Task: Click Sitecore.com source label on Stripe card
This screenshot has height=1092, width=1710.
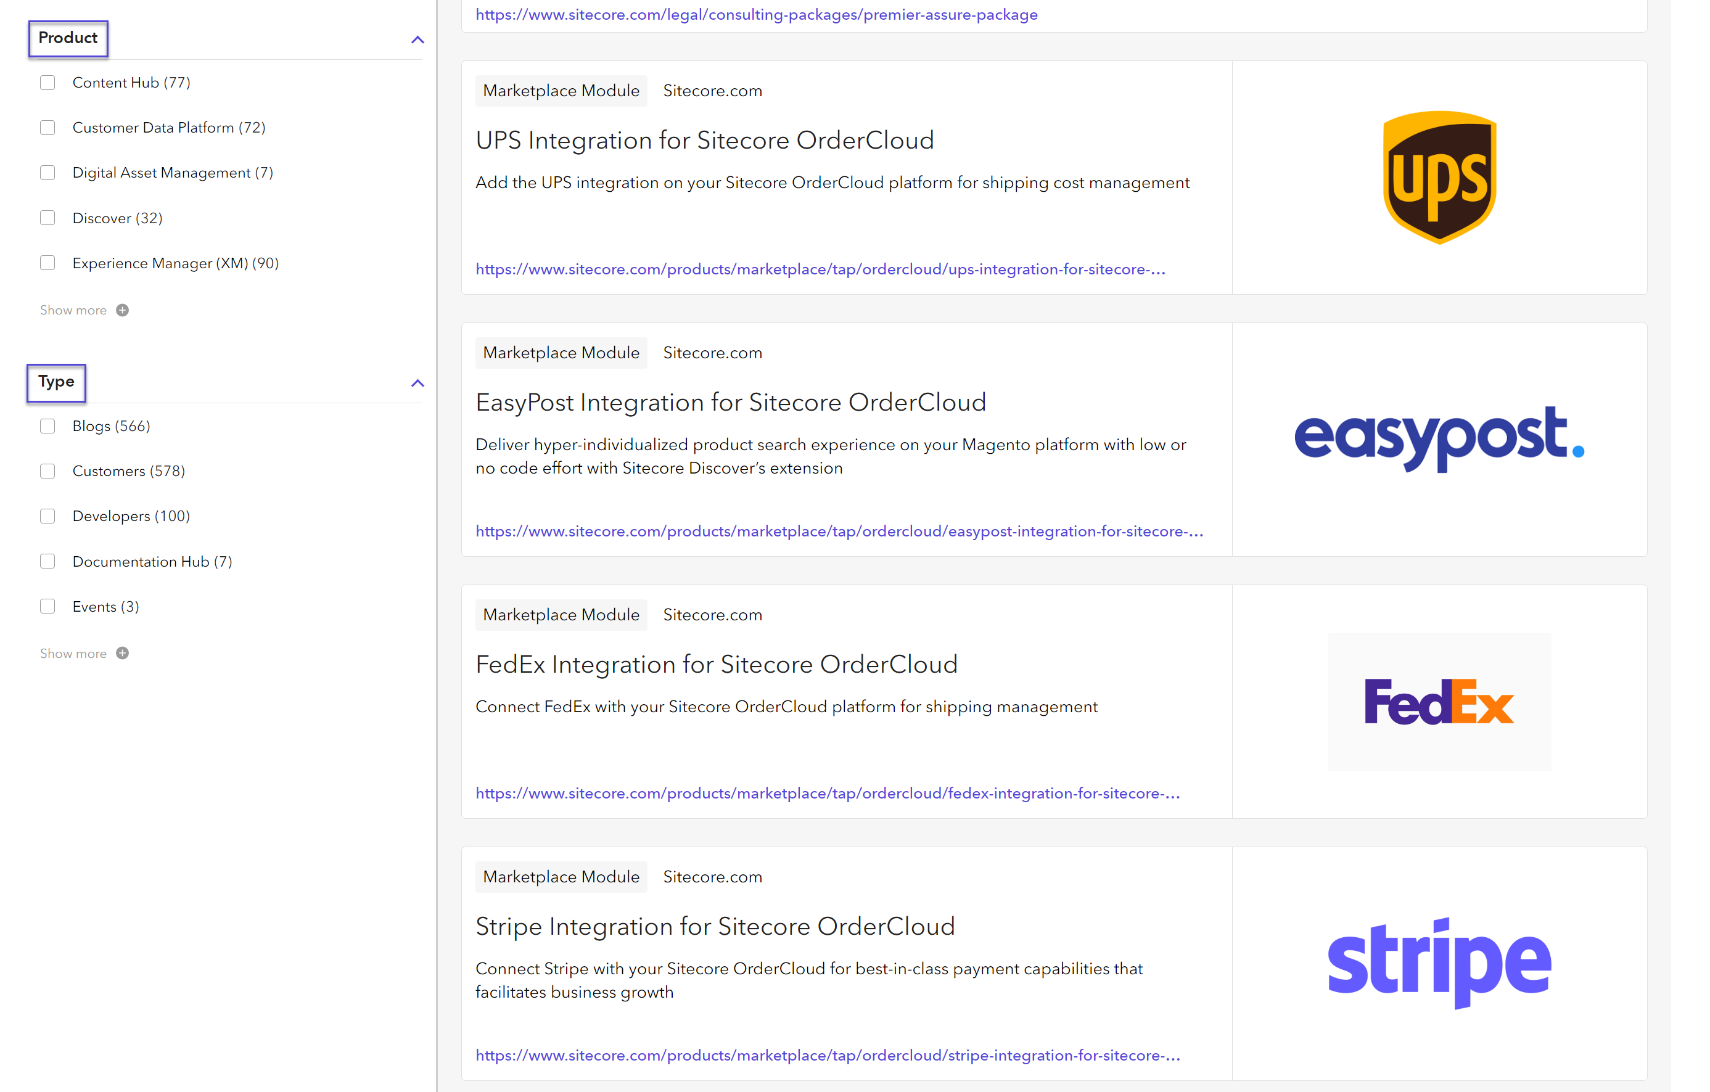Action: [x=712, y=877]
